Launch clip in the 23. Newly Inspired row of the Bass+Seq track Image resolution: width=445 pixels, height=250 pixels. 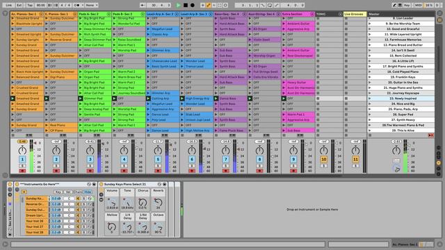click(x=216, y=99)
